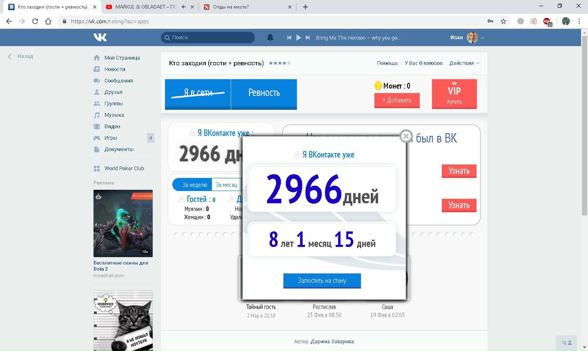Click the Запостить на стену button

[322, 280]
